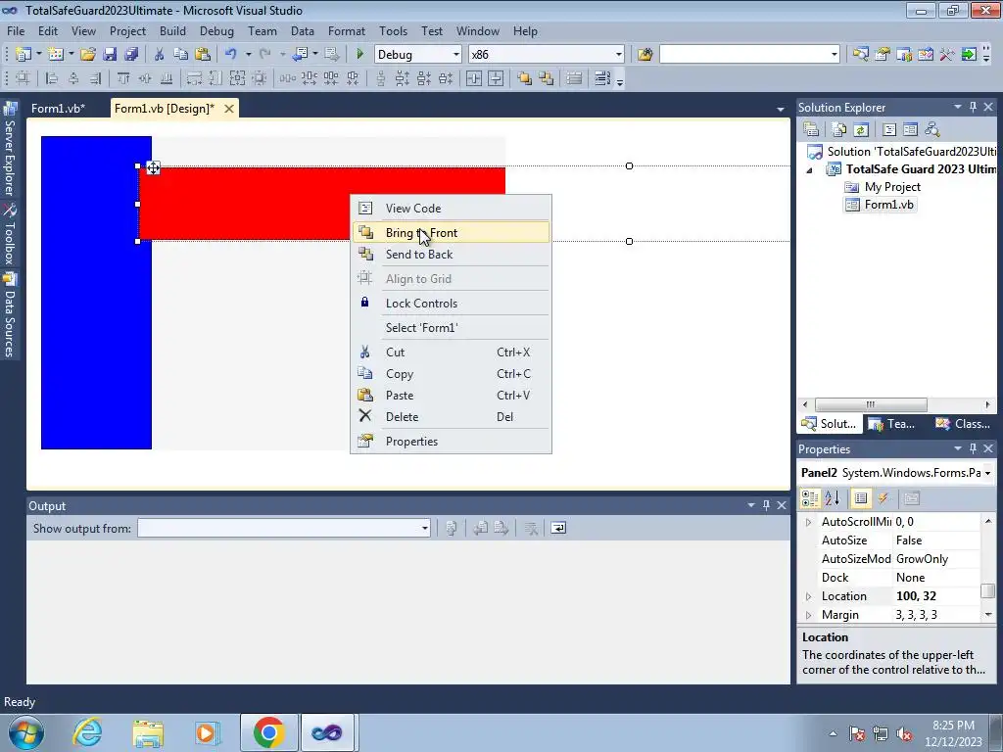
Task: Open the empty Find combo box dropdown
Action: tap(834, 55)
